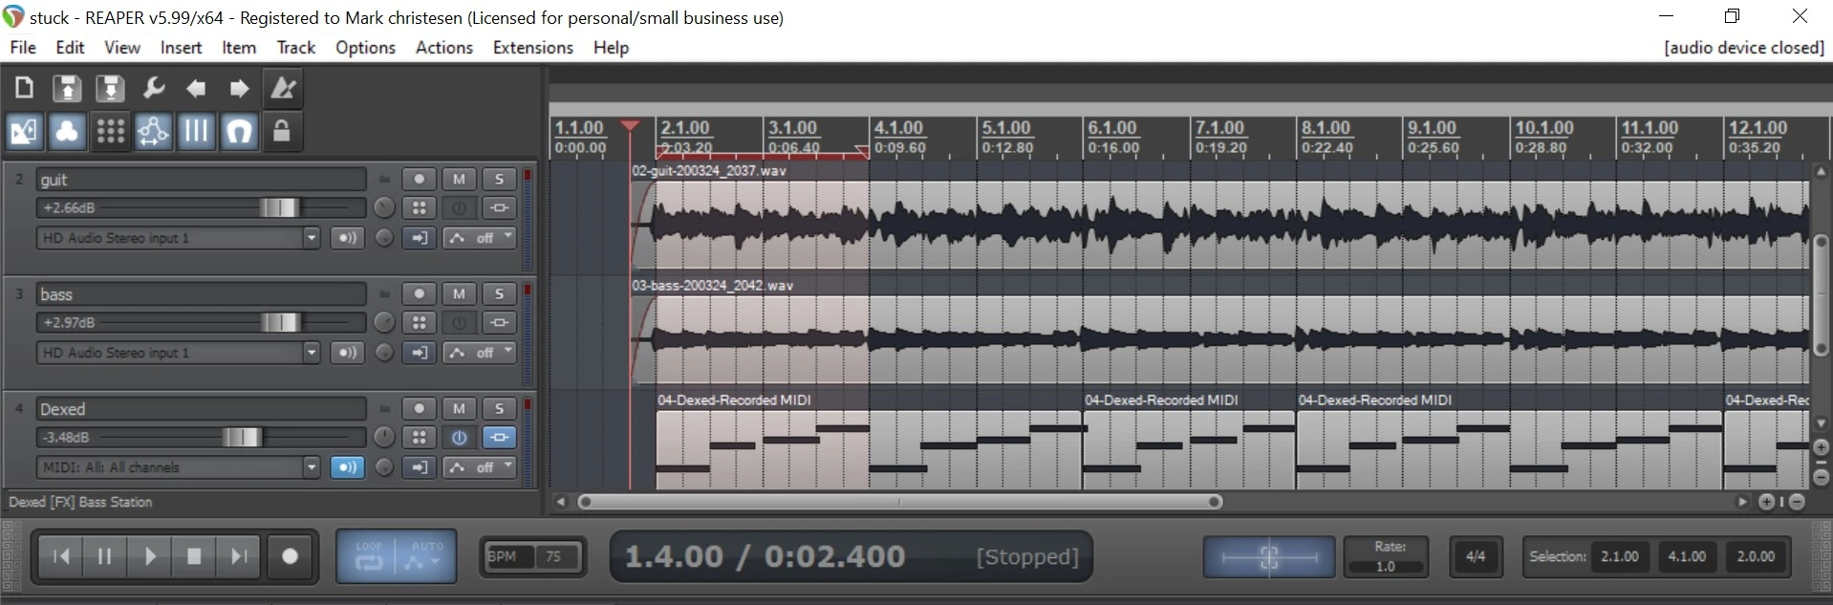Click the 4/4 time signature button
Screen dimensions: 1833x605
(x=1475, y=556)
